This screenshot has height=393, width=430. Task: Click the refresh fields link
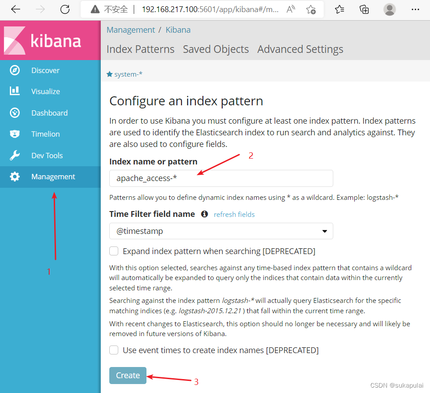234,214
